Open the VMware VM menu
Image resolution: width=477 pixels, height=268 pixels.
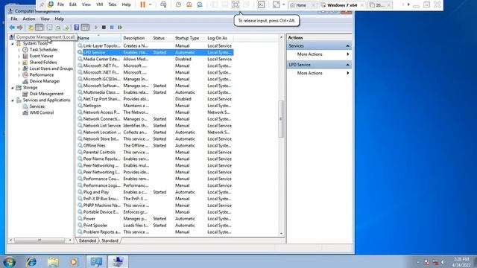point(99,4)
